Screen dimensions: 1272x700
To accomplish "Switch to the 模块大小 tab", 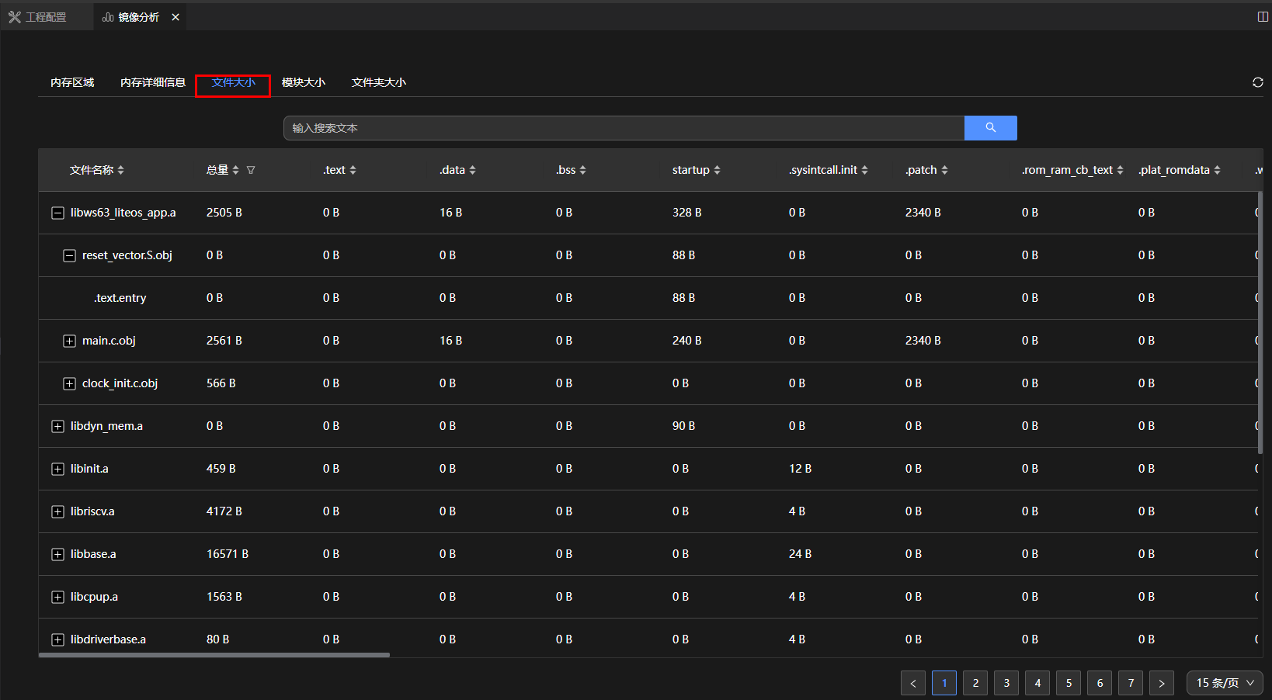I will point(303,82).
